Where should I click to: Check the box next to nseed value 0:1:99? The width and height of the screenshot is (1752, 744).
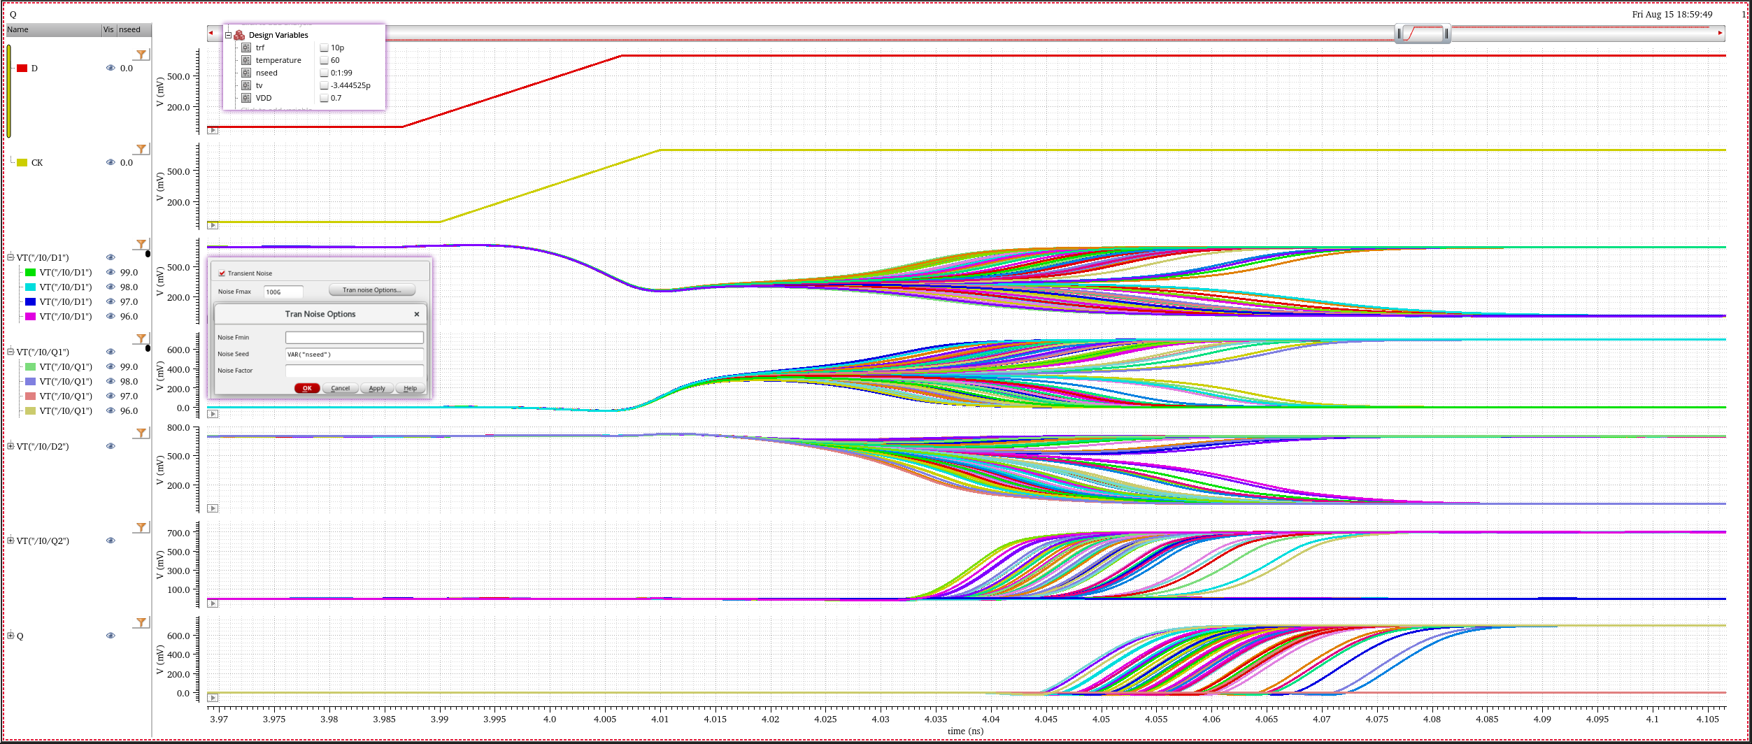click(324, 73)
